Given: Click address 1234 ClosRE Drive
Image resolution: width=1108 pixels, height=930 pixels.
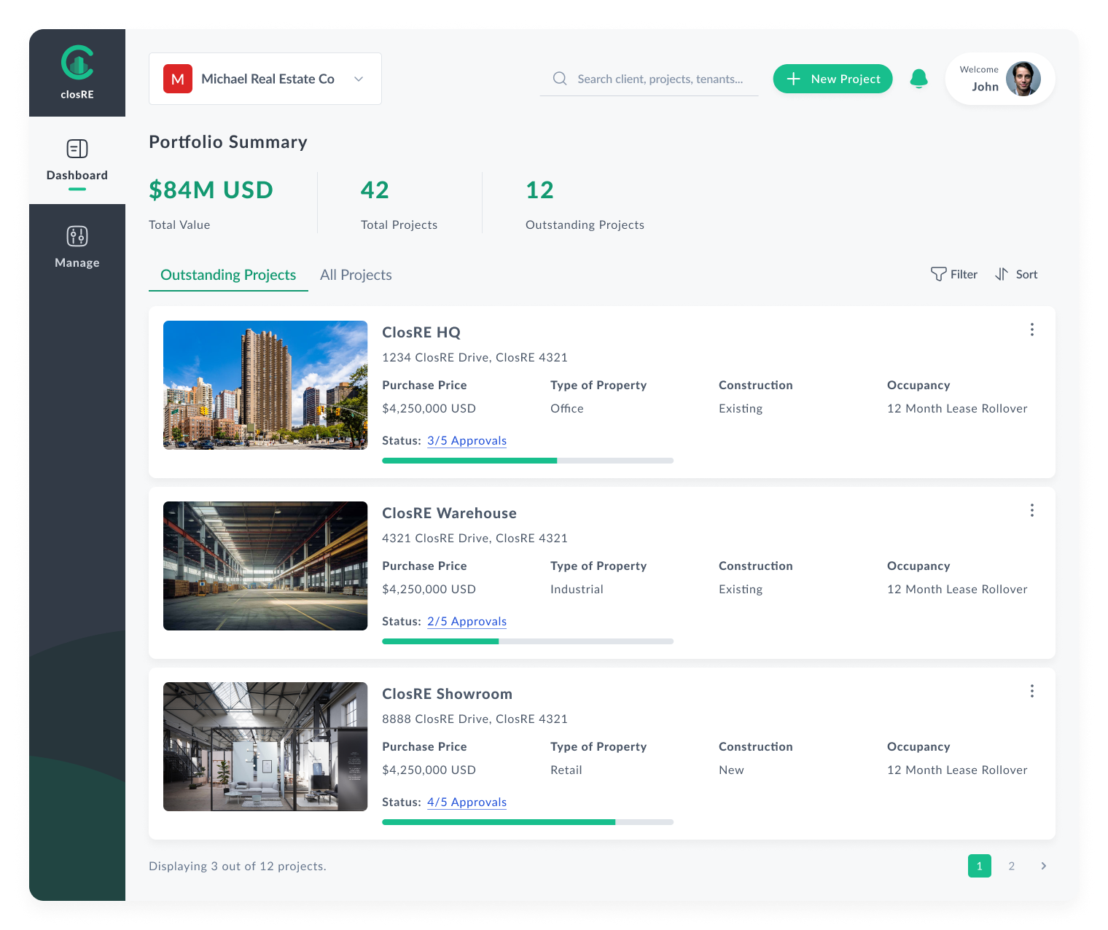Looking at the screenshot, I should pos(475,357).
